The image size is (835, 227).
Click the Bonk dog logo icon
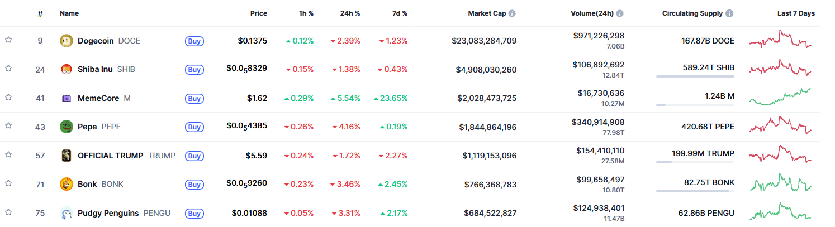(67, 184)
